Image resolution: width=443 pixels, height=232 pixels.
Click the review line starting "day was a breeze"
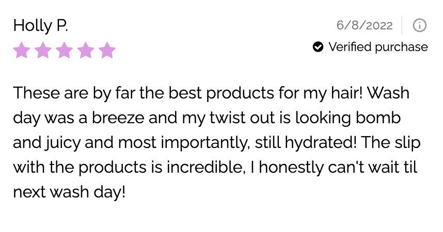point(207,118)
